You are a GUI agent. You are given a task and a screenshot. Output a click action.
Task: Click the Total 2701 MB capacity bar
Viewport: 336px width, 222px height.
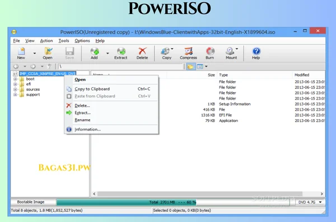coord(172,202)
